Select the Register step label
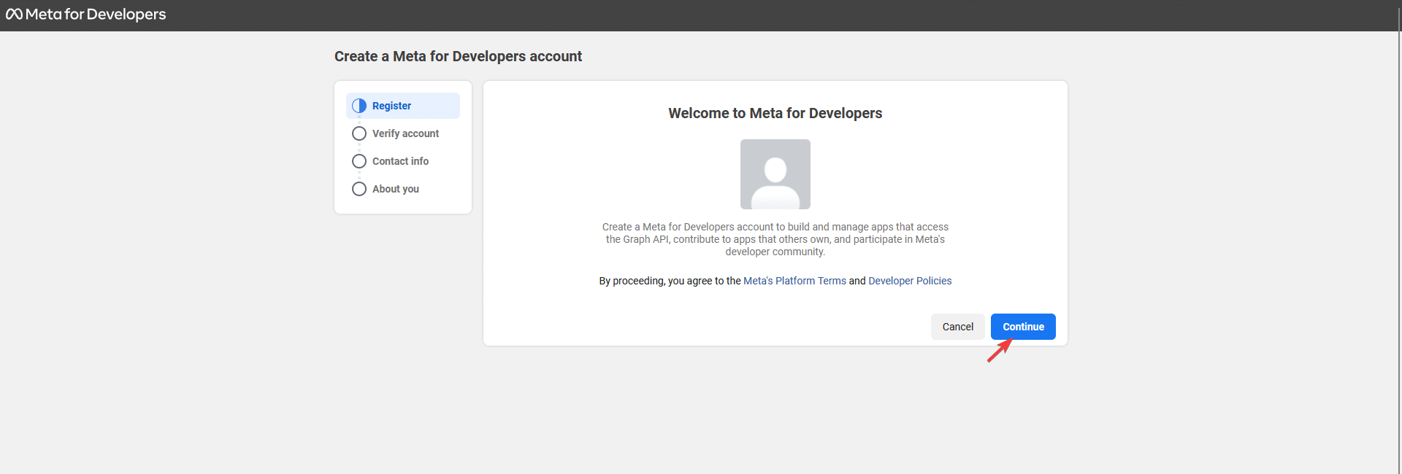Image resolution: width=1402 pixels, height=474 pixels. point(391,106)
